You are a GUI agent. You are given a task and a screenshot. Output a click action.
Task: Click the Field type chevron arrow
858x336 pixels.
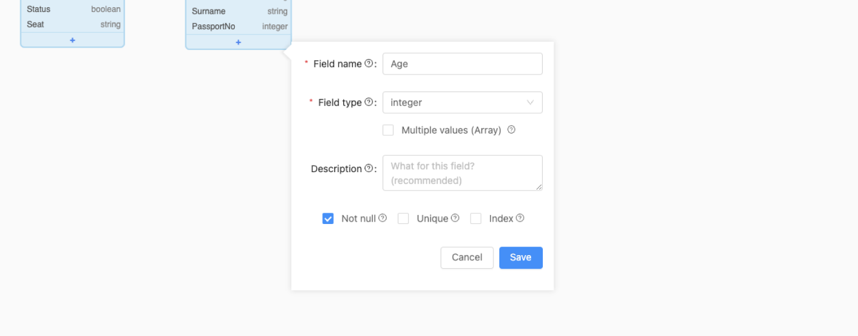click(530, 102)
